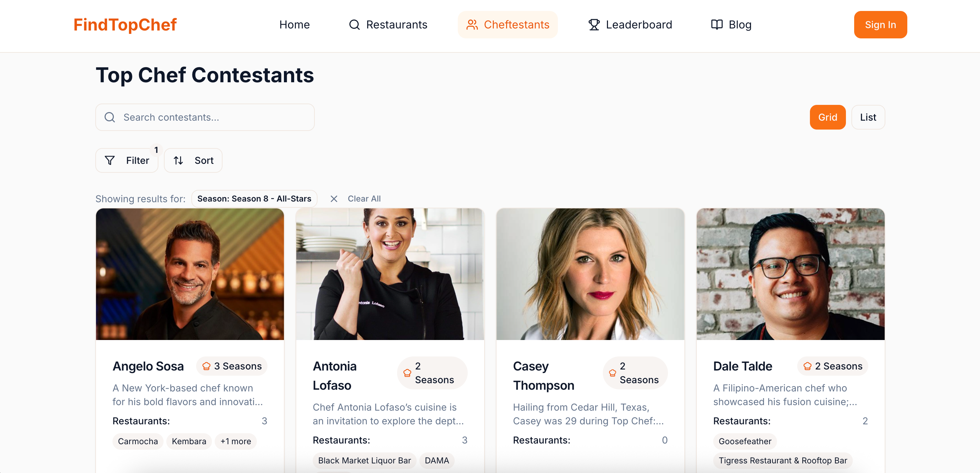Screen dimensions: 980x473
Task: Click the Cheftestants people icon
Action: coord(472,25)
